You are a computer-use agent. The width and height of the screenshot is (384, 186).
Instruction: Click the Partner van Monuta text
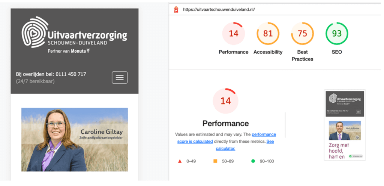(69, 50)
